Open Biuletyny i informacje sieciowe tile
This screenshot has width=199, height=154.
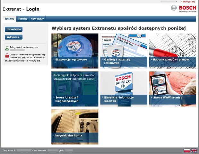[x=124, y=89]
